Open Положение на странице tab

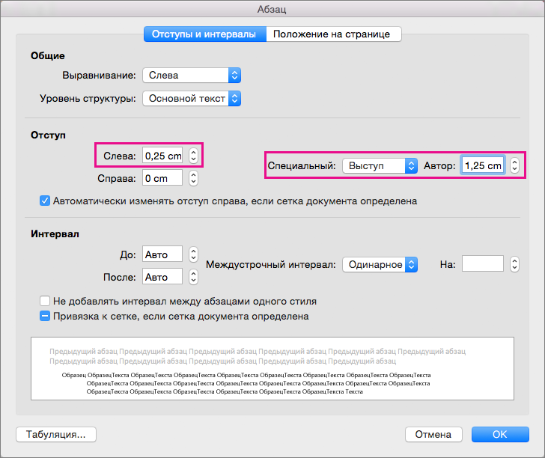334,34
